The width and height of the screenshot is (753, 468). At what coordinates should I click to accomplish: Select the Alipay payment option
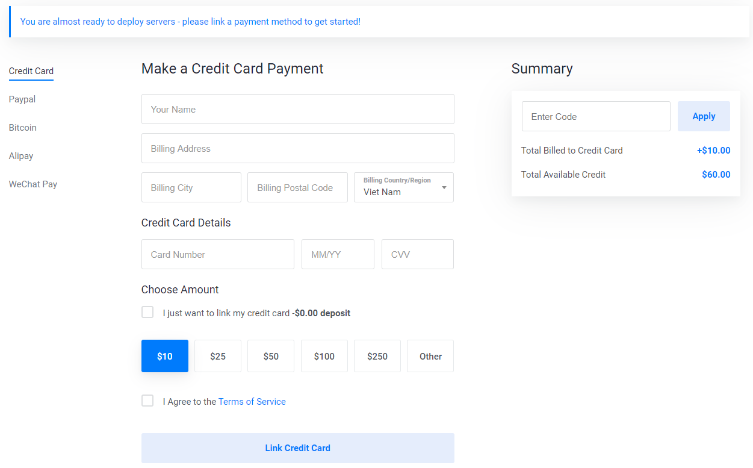point(21,156)
